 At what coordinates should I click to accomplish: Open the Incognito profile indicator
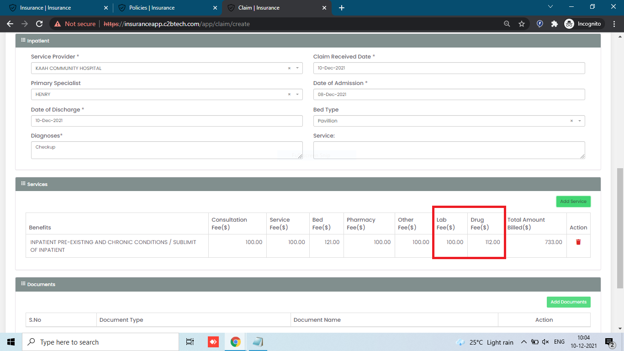(x=584, y=24)
